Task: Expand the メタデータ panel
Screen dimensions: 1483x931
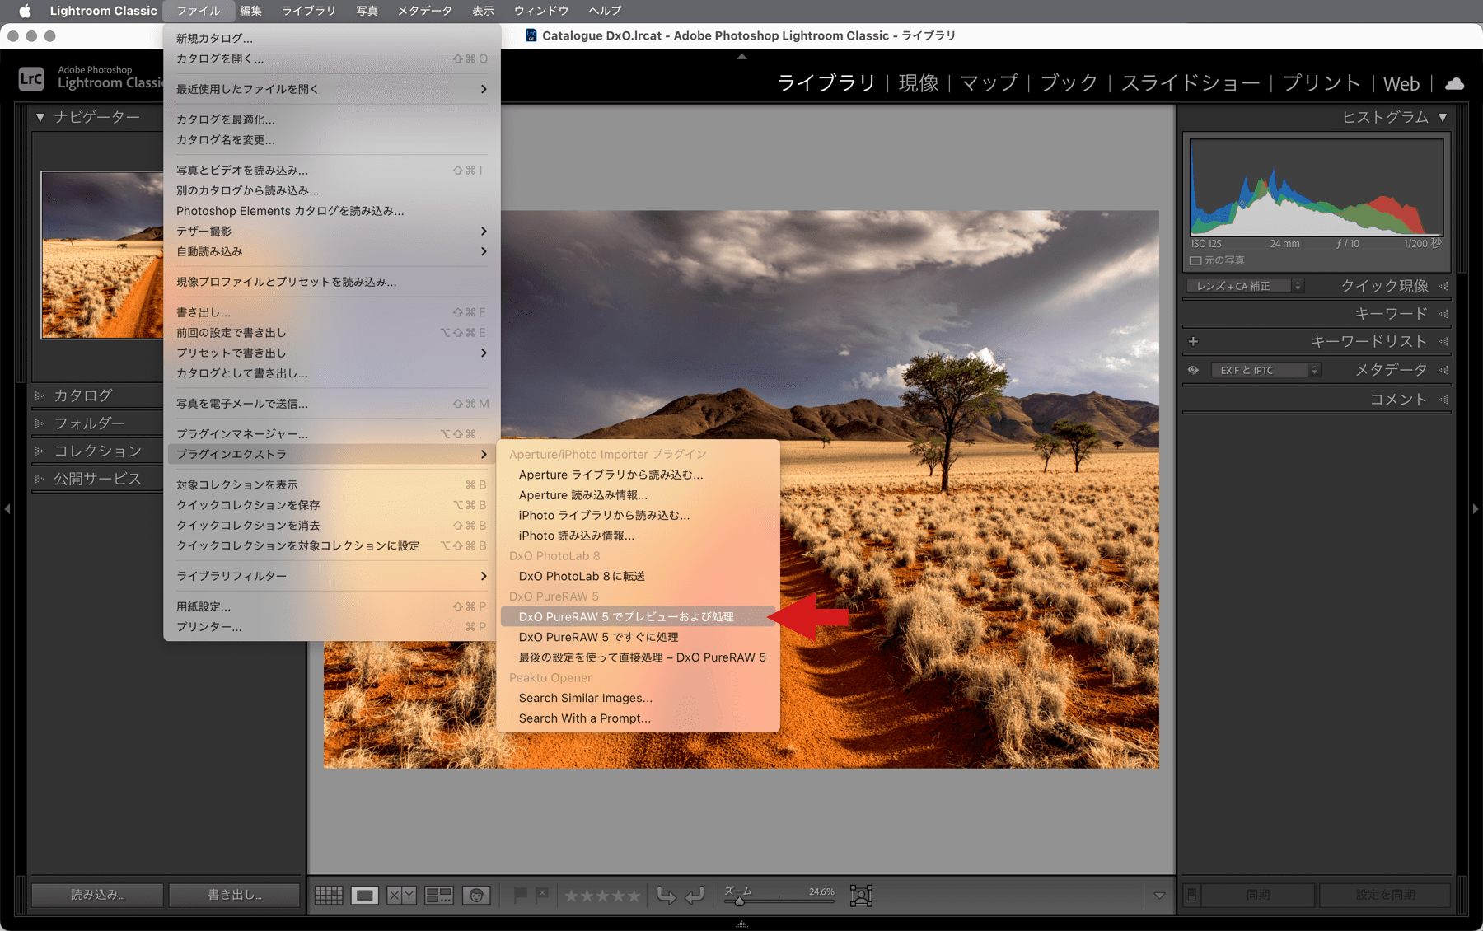Action: pyautogui.click(x=1443, y=370)
